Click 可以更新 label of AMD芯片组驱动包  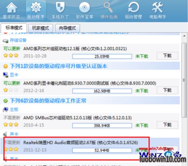click(12, 49)
